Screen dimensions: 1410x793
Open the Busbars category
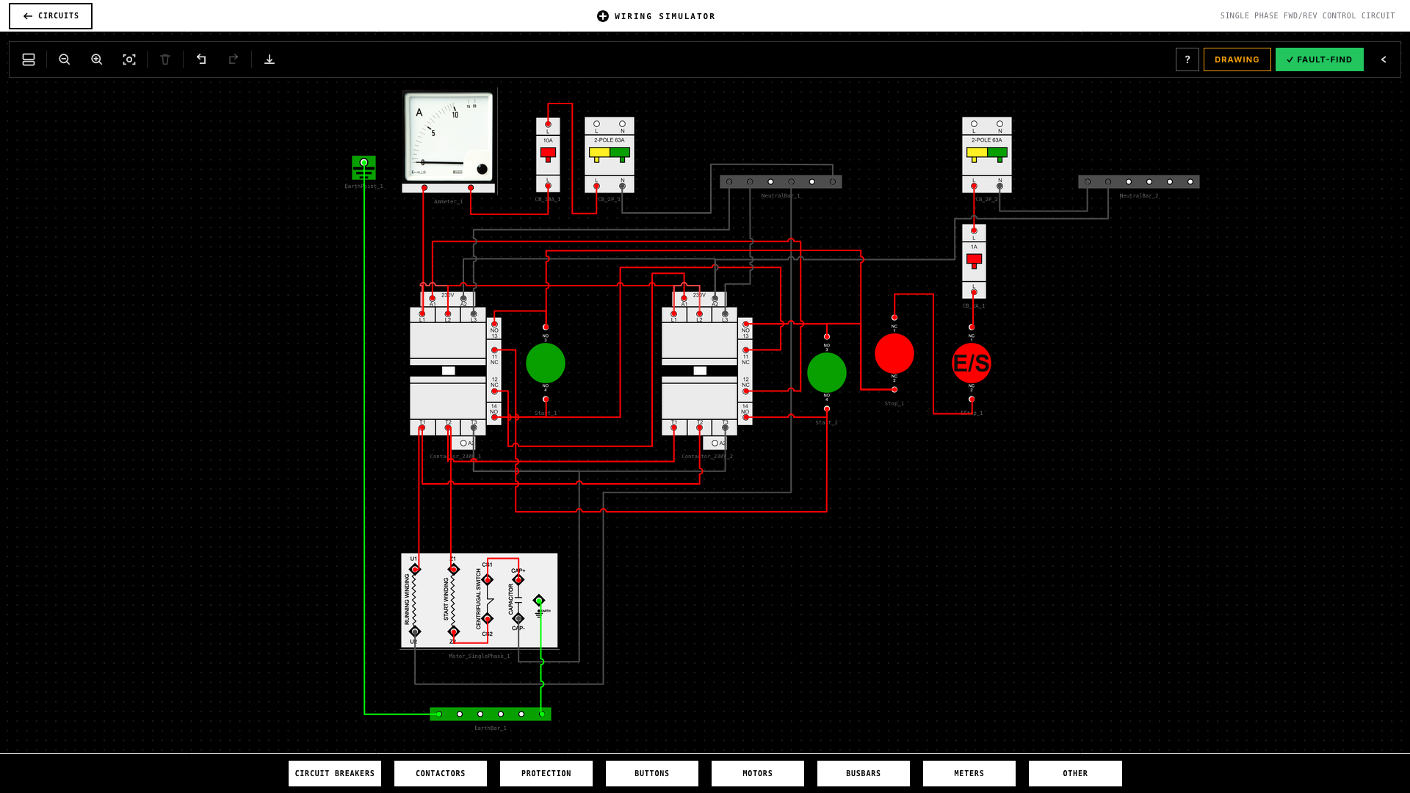[864, 773]
